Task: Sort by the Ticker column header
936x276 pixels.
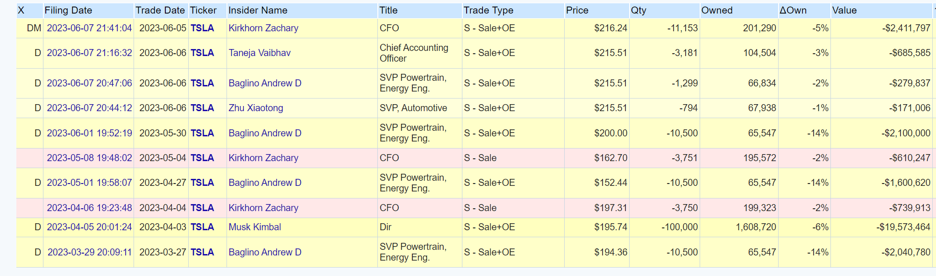Action: tap(203, 10)
